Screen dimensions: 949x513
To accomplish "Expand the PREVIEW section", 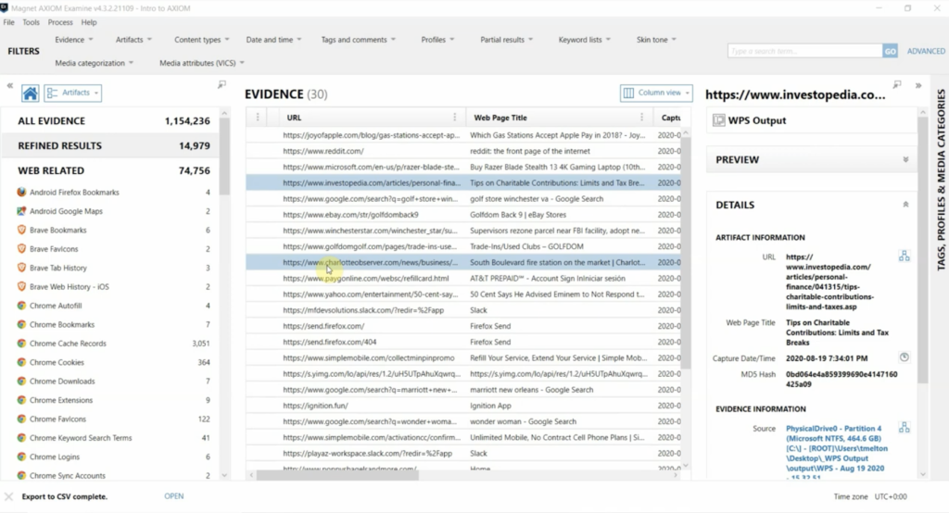I will pos(905,159).
